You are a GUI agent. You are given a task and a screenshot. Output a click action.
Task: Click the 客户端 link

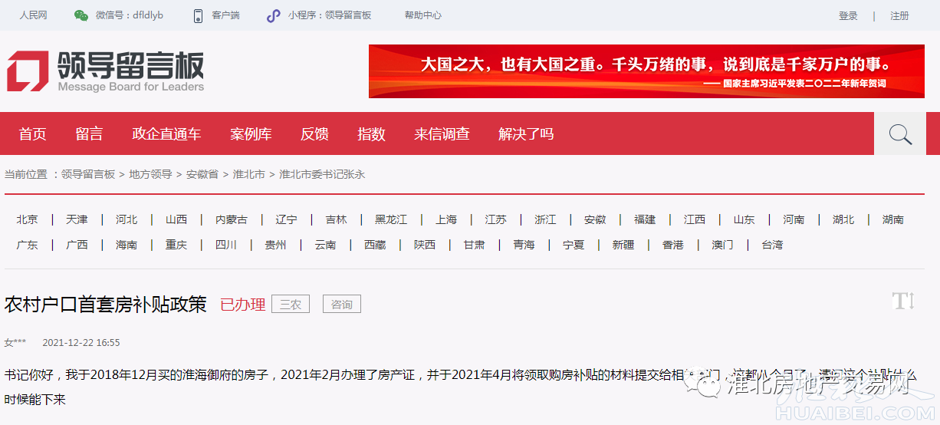click(x=225, y=15)
